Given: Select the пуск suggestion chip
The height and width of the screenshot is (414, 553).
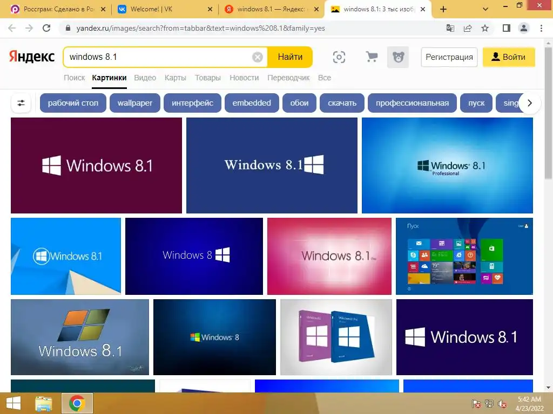Looking at the screenshot, I should [x=476, y=103].
